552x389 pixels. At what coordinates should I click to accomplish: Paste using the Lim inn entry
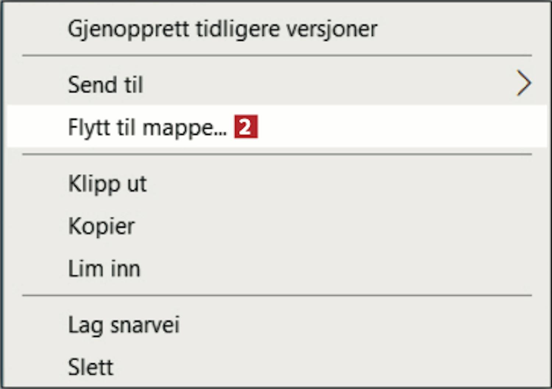tap(104, 268)
